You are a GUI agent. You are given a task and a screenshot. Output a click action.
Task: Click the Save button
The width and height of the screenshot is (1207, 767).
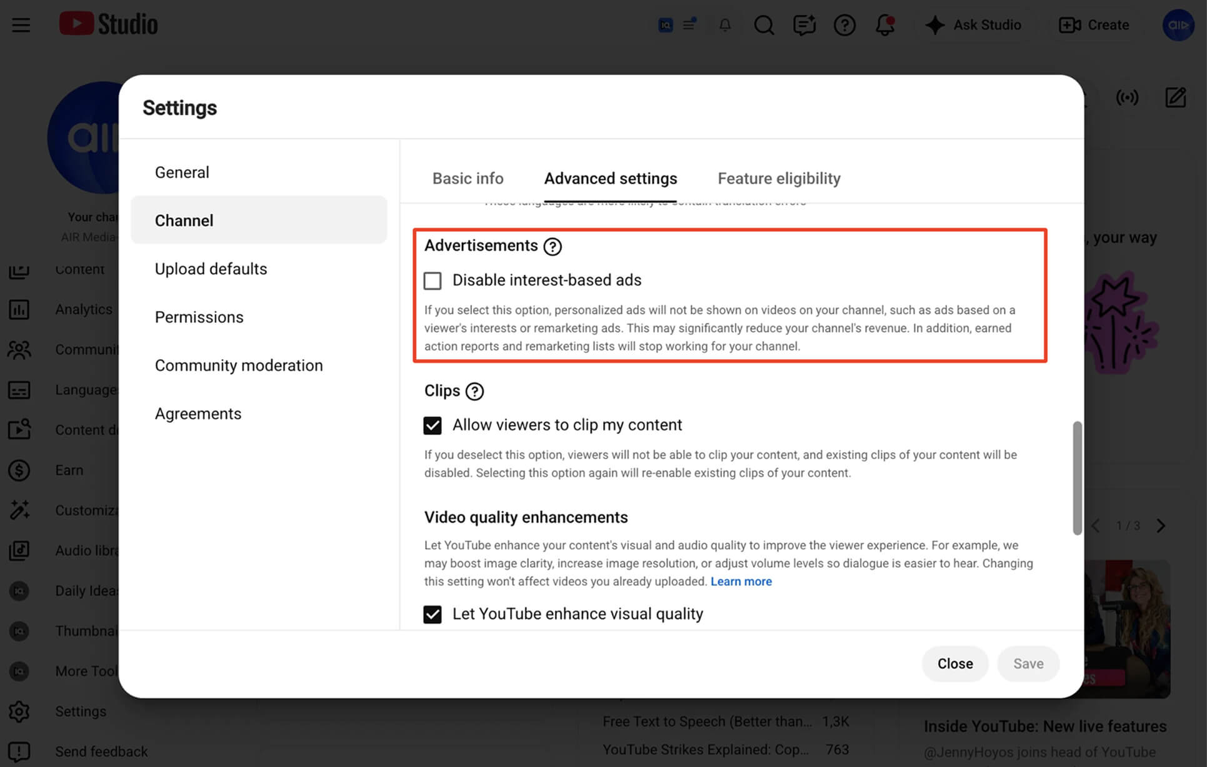click(x=1028, y=663)
